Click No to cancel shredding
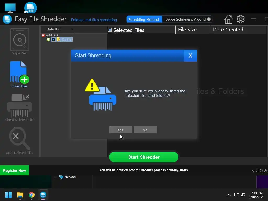268x201 pixels. [145, 130]
